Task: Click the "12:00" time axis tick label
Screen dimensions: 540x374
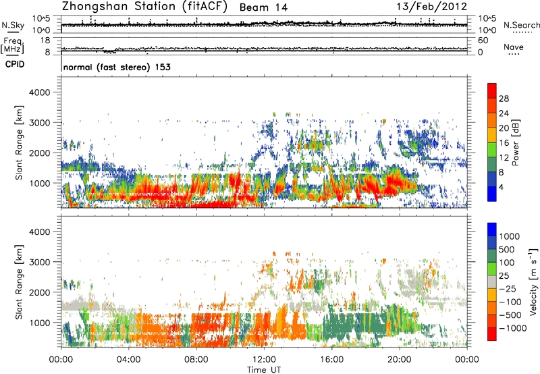Action: click(x=264, y=360)
